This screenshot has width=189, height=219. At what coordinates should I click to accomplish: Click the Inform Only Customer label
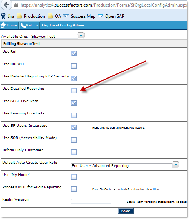[x=23, y=150]
